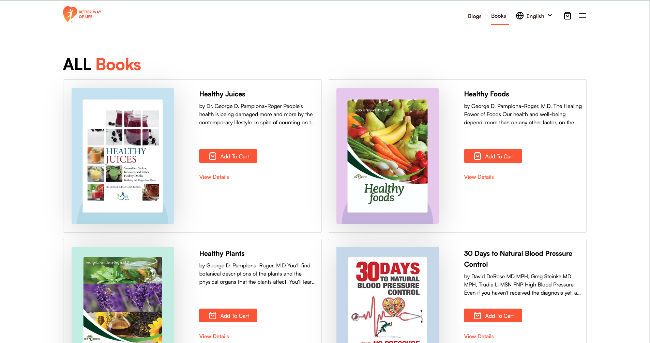Open the hamburger menu icon
The width and height of the screenshot is (650, 343).
pyautogui.click(x=583, y=16)
